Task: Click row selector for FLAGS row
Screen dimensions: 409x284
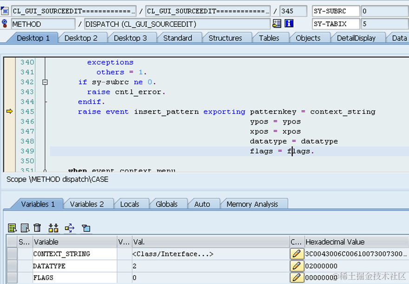Action: (12, 277)
